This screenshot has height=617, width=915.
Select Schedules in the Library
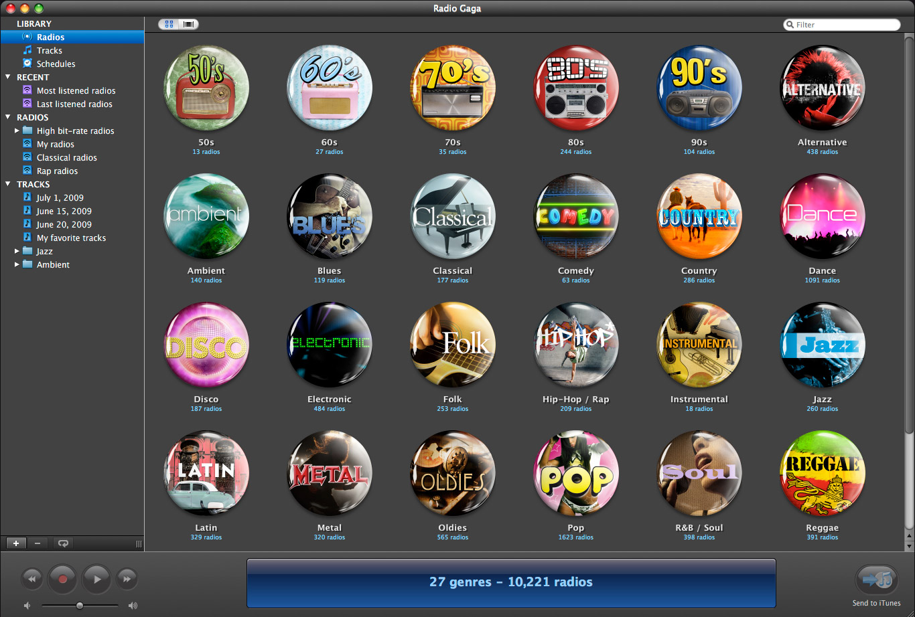click(x=56, y=64)
